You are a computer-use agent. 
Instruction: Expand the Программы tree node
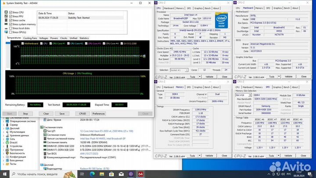click(x=4, y=150)
